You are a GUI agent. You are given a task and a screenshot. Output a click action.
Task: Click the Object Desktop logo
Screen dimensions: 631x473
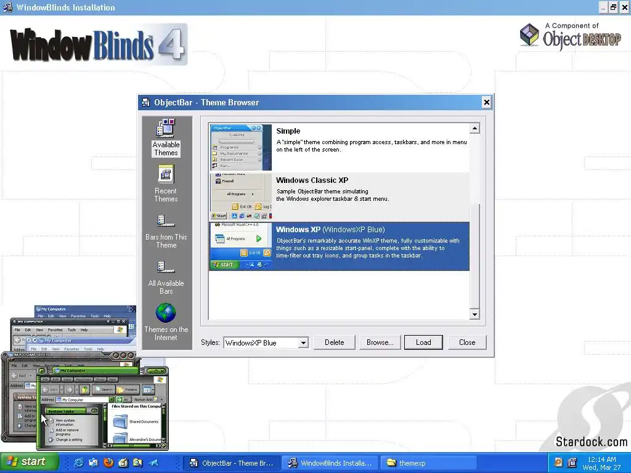(570, 36)
